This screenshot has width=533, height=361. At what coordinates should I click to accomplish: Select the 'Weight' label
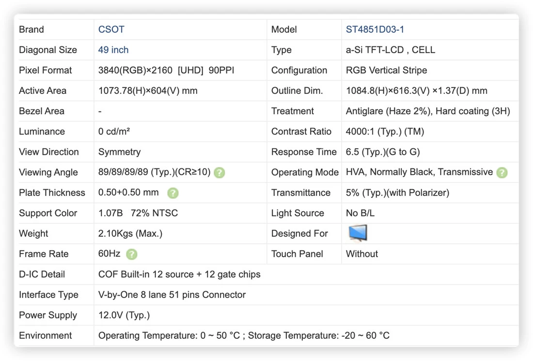pyautogui.click(x=33, y=233)
